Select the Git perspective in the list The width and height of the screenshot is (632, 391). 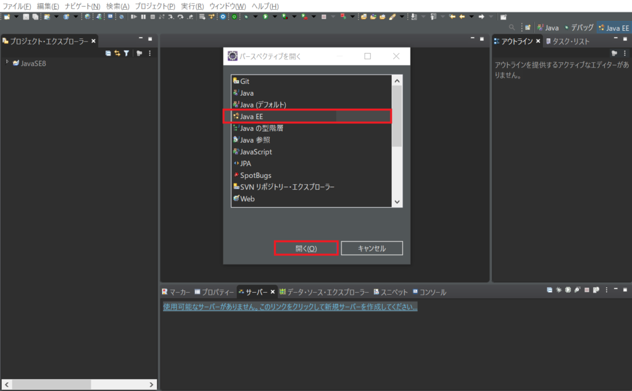pyautogui.click(x=245, y=81)
